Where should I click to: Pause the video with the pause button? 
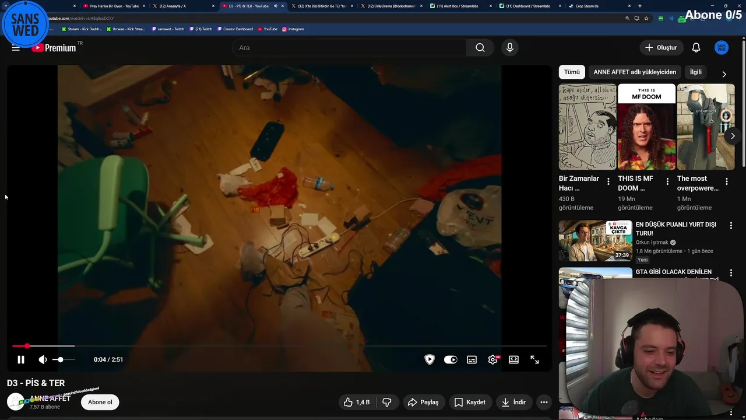click(20, 360)
